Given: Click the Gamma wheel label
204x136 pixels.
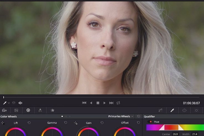Looking at the screenshot, I should click(x=52, y=123).
